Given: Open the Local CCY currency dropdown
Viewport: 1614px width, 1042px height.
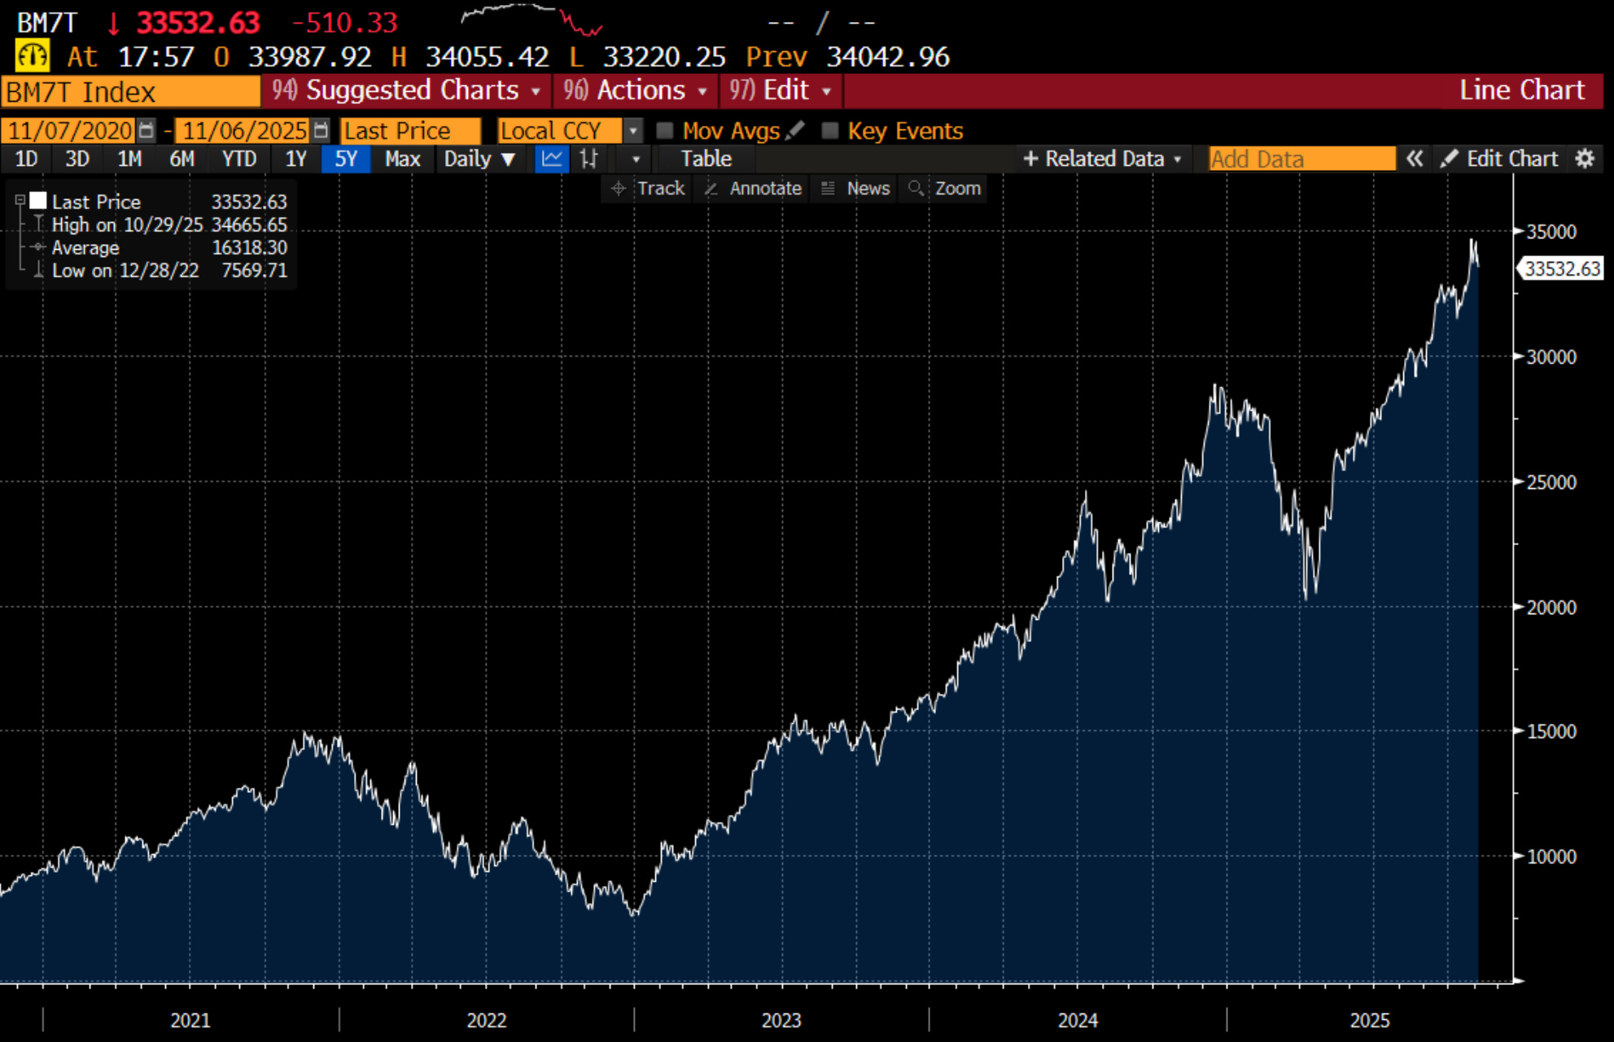Looking at the screenshot, I should coord(633,130).
